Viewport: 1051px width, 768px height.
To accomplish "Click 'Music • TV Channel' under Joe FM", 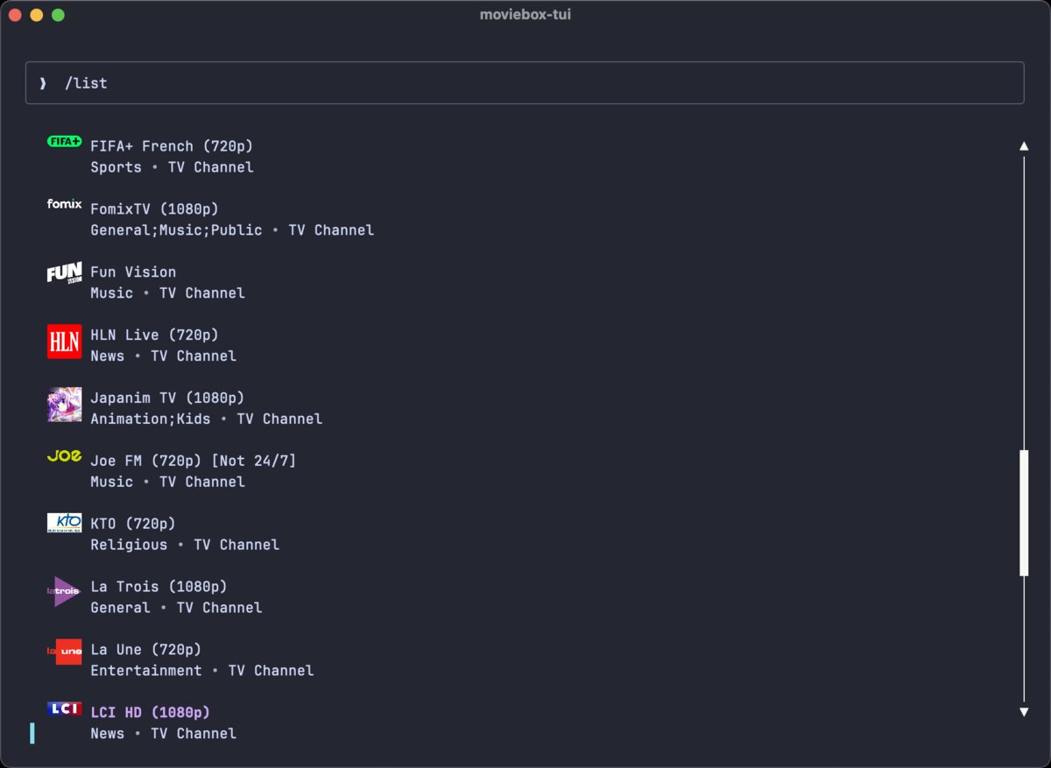I will (x=167, y=483).
